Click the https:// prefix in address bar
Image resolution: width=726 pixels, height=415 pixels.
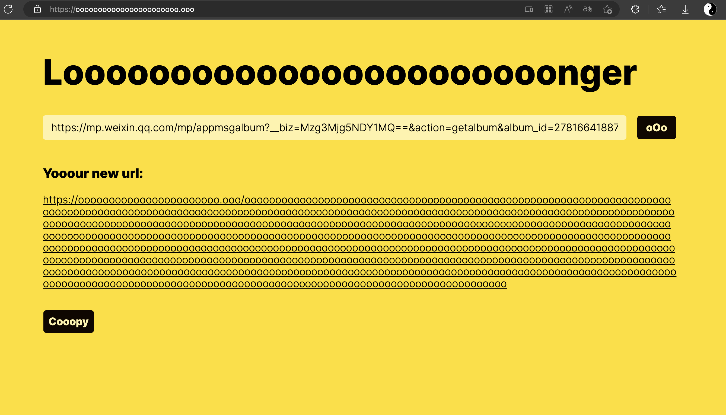click(62, 9)
